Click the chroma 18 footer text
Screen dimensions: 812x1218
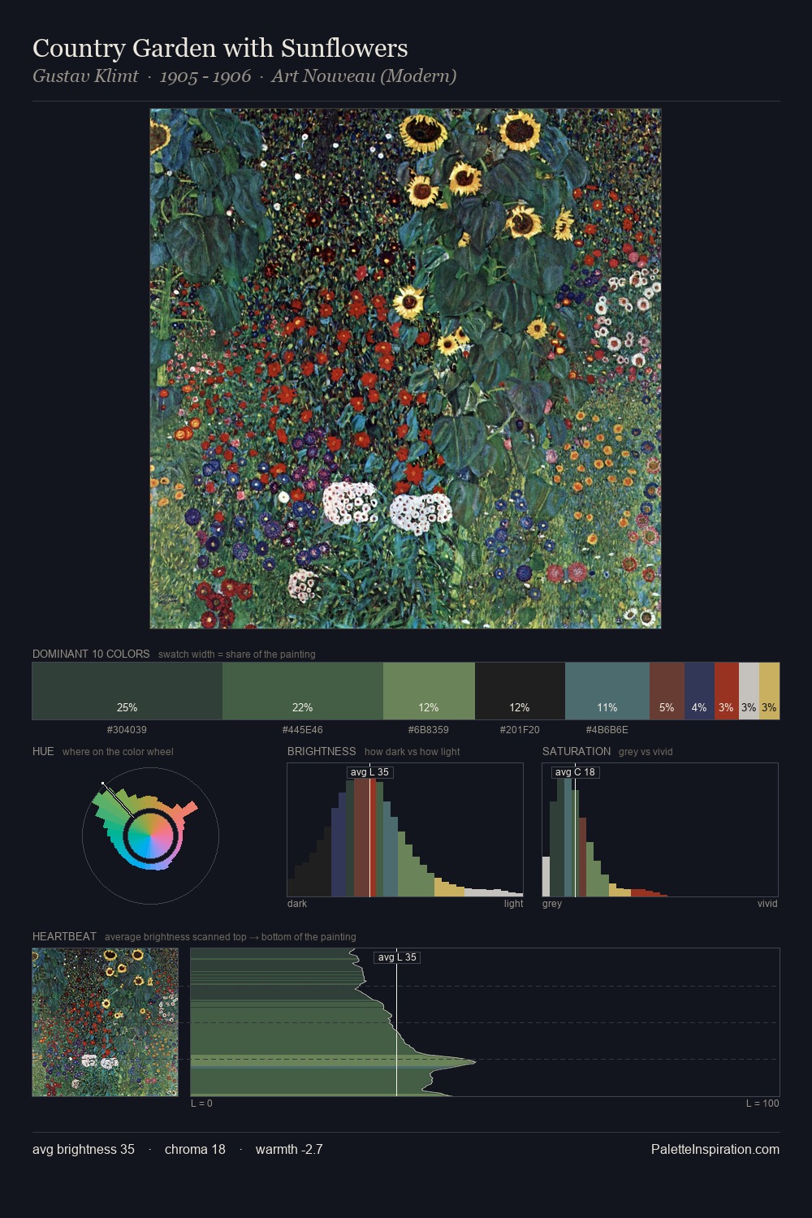195,1149
